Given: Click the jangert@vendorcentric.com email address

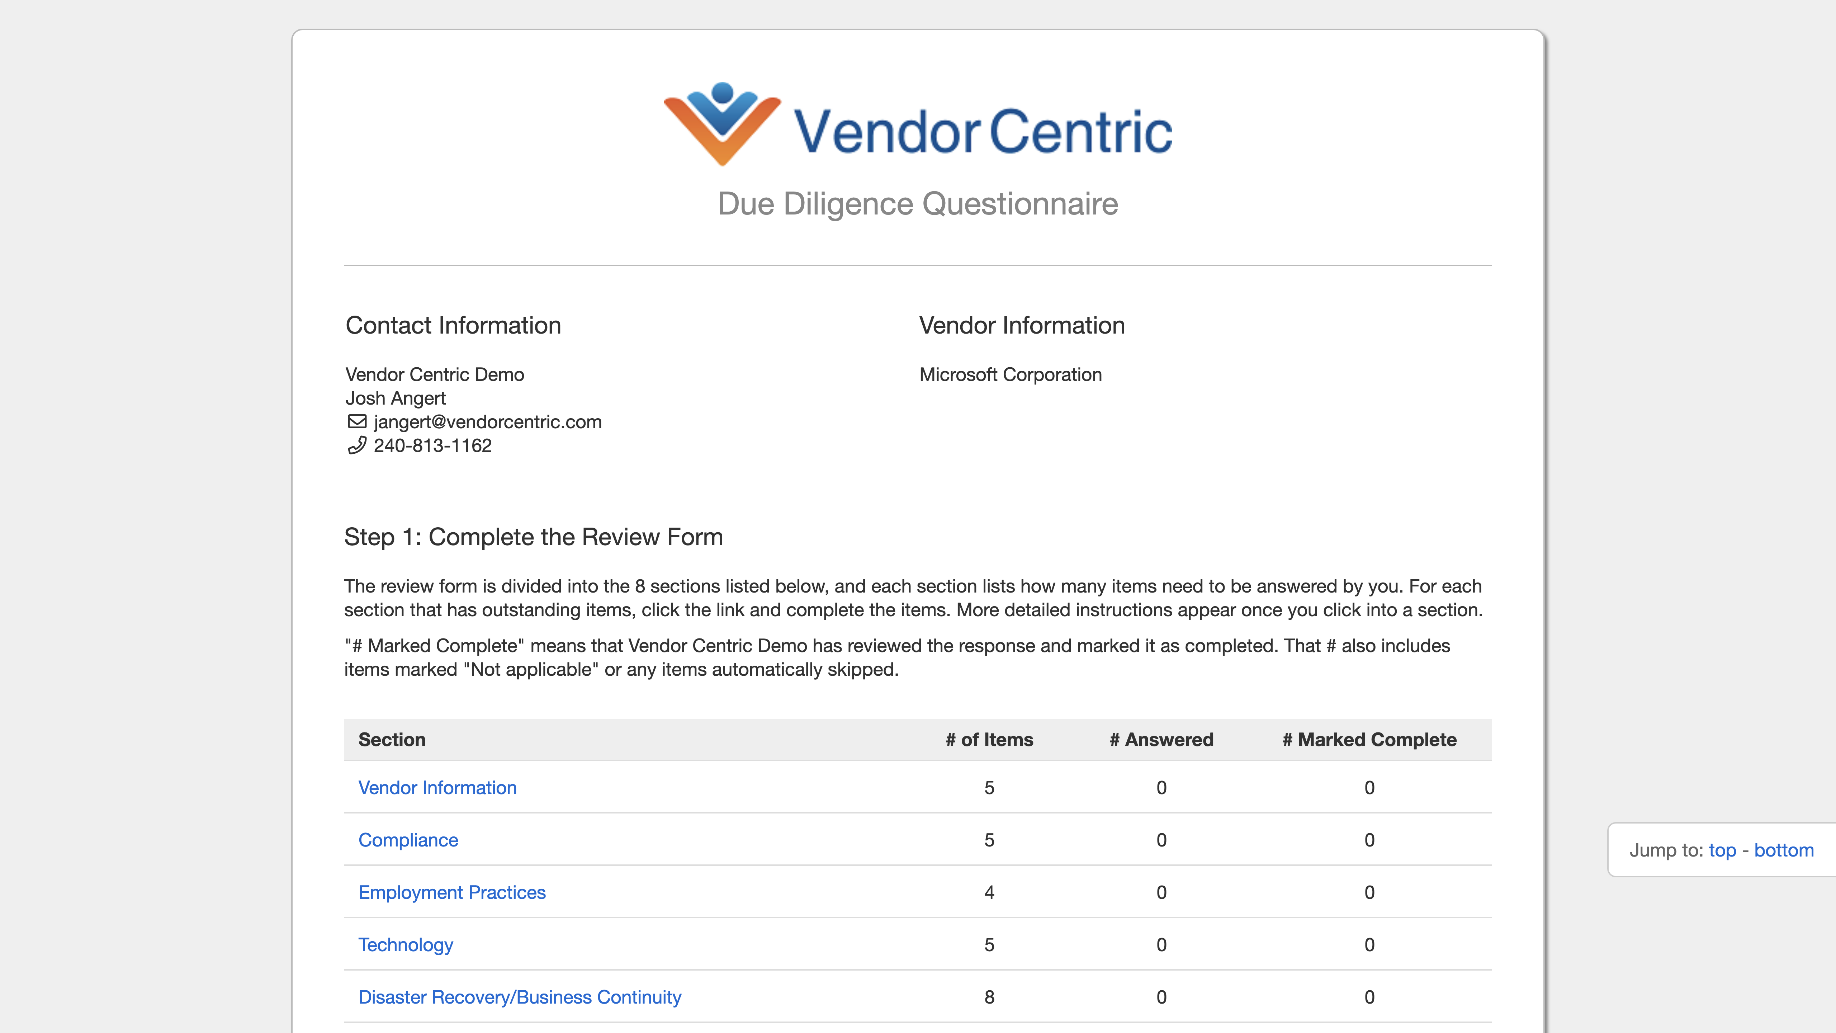Looking at the screenshot, I should click(488, 421).
